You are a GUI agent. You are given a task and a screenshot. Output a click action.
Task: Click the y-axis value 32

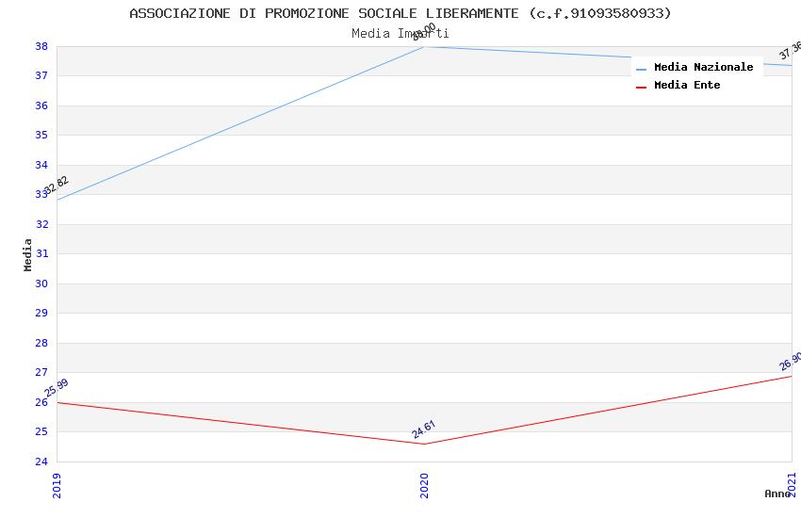(41, 224)
